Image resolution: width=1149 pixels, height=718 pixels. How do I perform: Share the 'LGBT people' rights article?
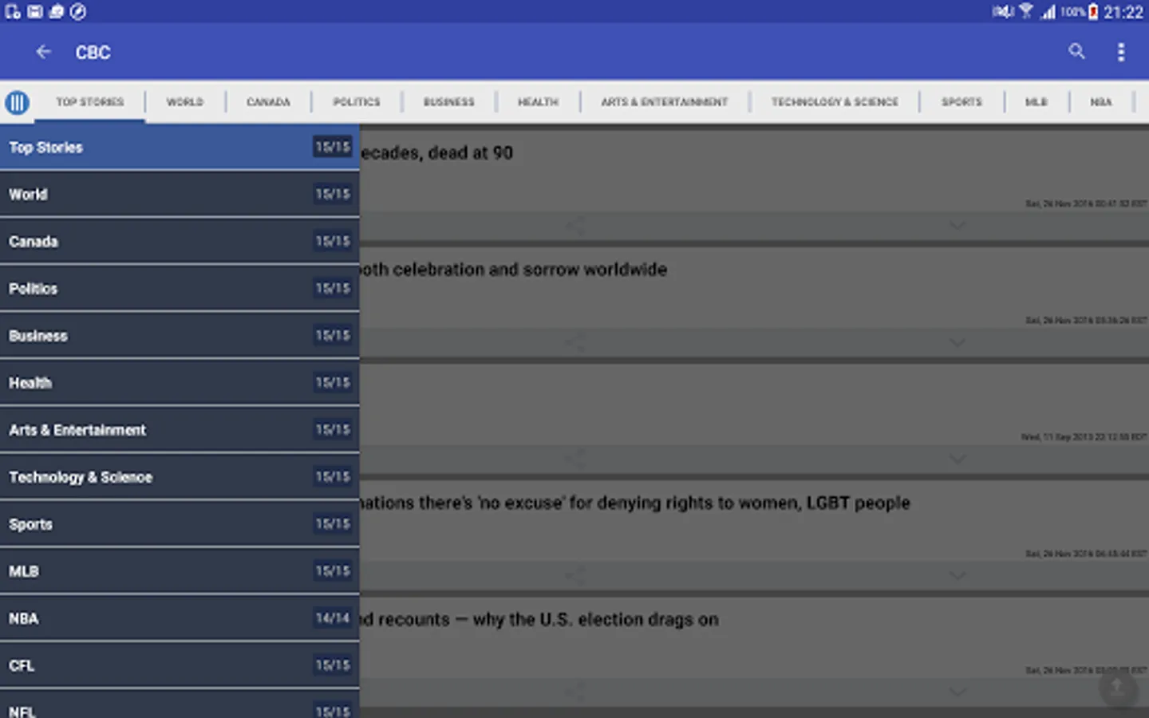574,576
